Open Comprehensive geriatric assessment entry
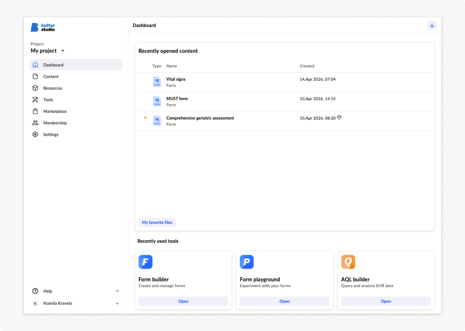The width and height of the screenshot is (465, 331). coord(285,121)
